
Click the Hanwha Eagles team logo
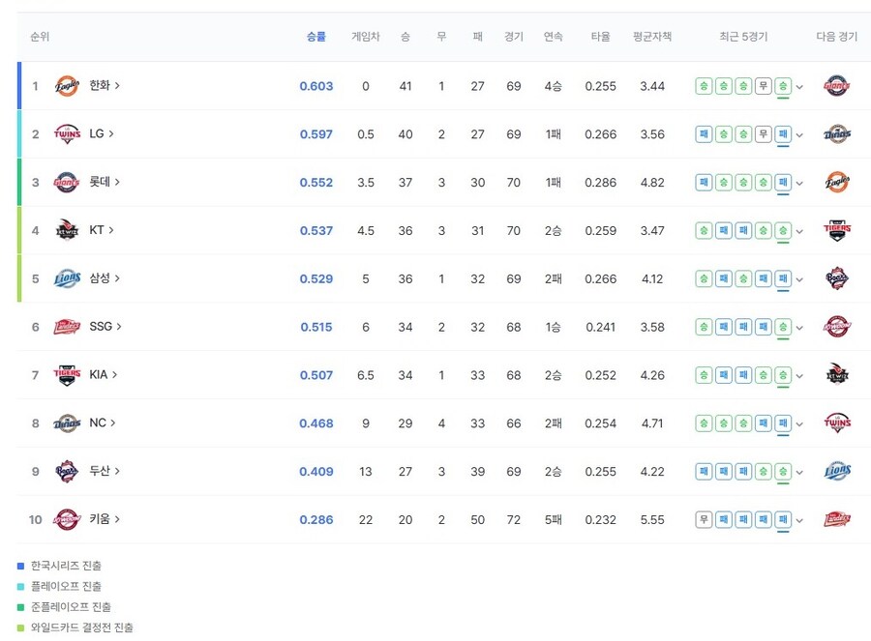pyautogui.click(x=67, y=85)
